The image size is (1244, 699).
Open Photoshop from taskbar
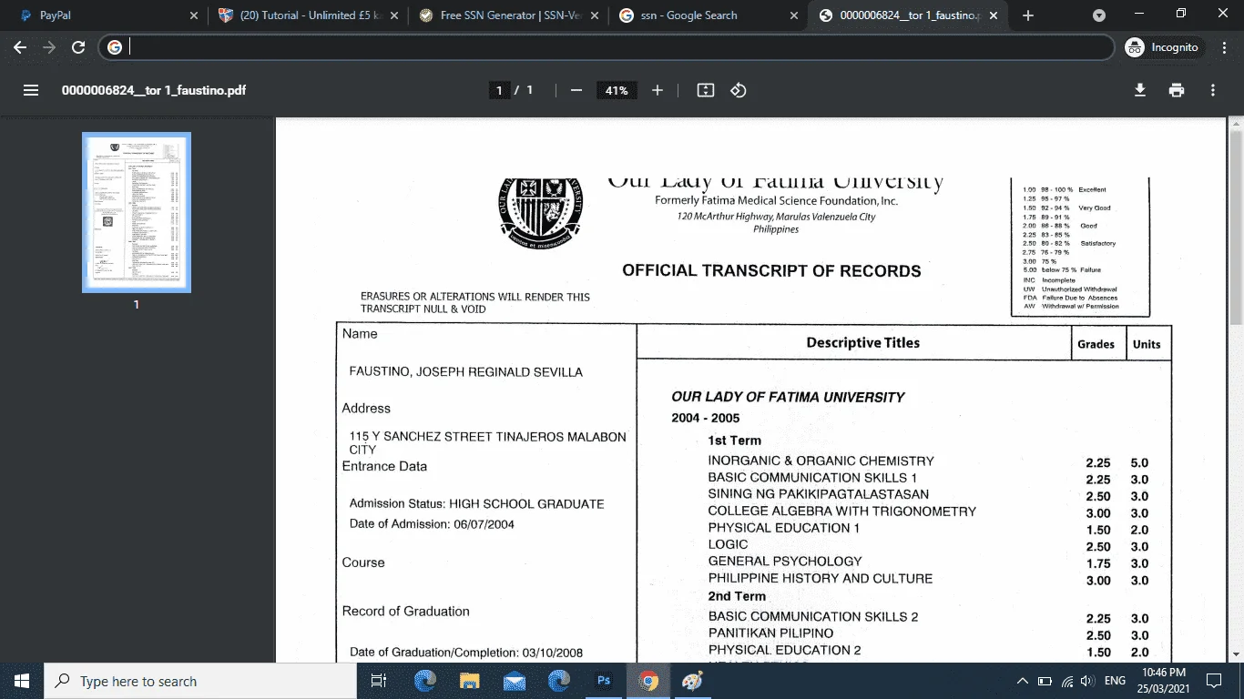point(603,681)
